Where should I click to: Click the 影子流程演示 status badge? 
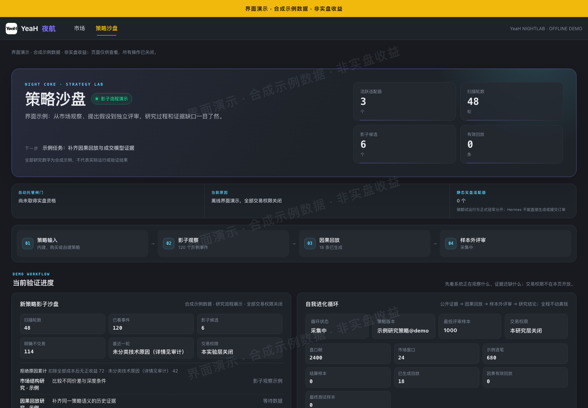click(111, 99)
